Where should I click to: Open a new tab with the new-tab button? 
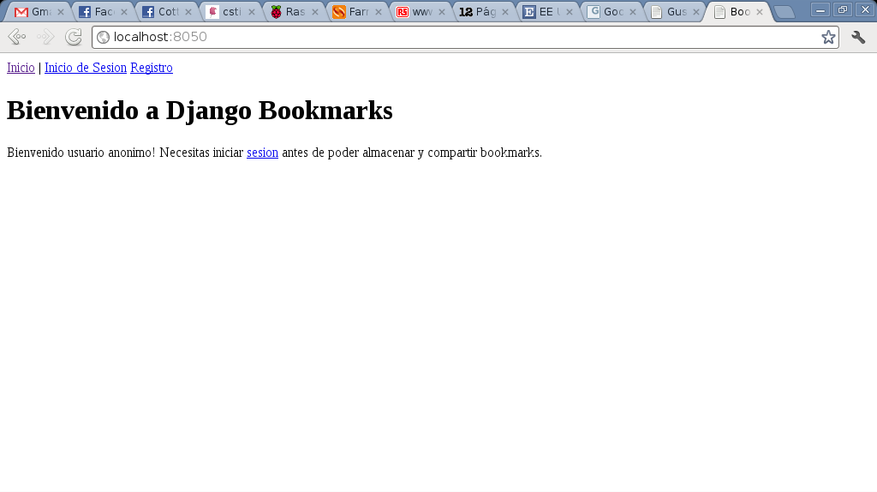click(784, 12)
